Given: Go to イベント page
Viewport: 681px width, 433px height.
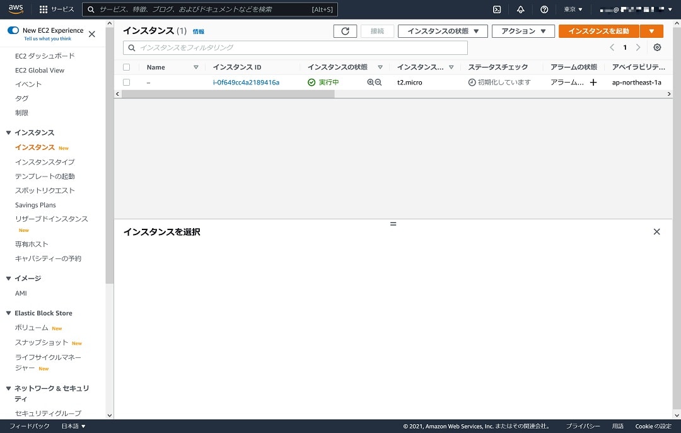Looking at the screenshot, I should 28,84.
